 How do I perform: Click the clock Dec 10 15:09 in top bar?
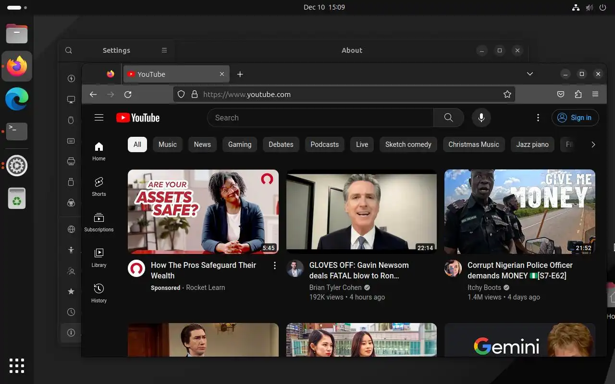pos(324,7)
